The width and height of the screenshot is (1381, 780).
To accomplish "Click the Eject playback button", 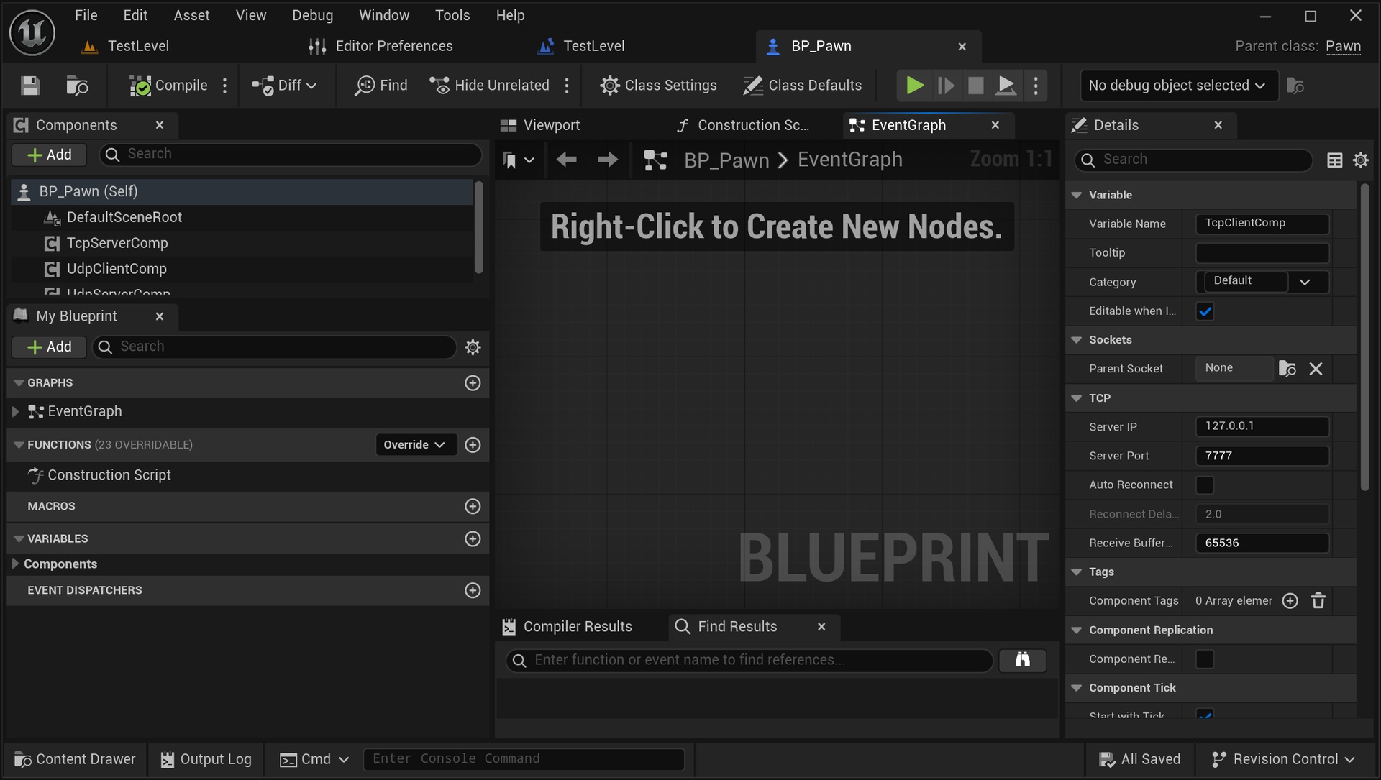I will coord(1006,86).
